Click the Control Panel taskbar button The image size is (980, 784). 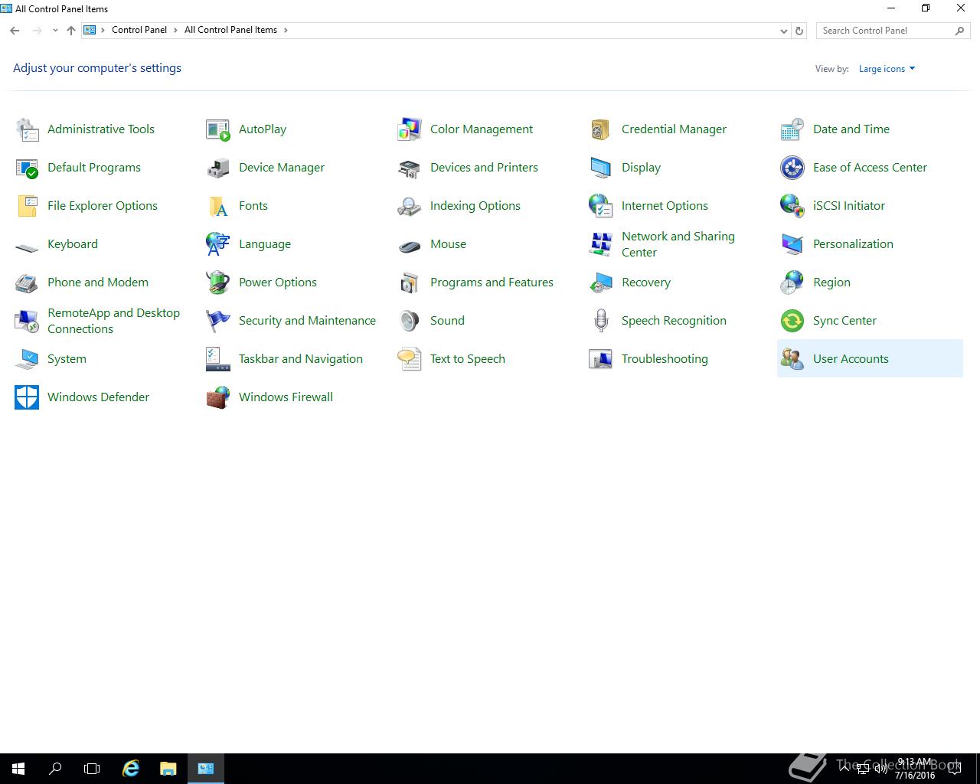tap(206, 769)
